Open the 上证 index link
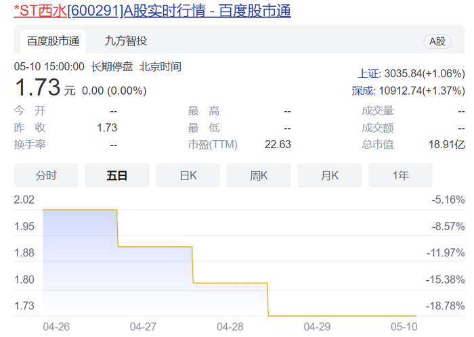This screenshot has width=474, height=337. coord(368,74)
